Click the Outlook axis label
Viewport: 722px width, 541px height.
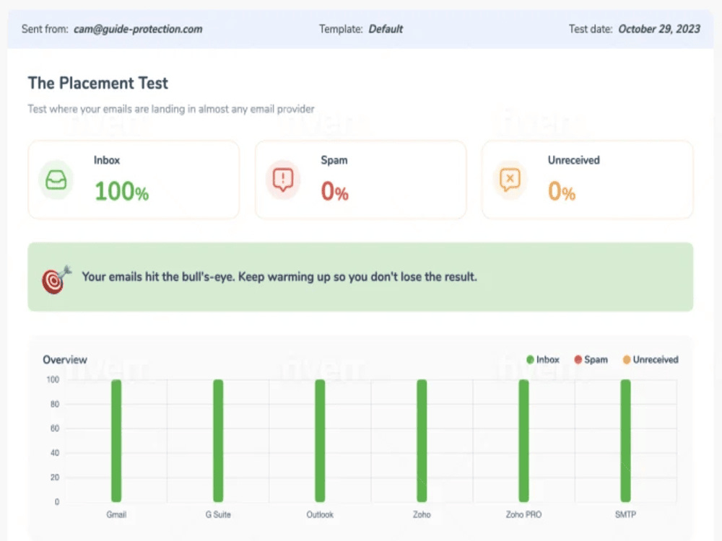click(320, 514)
